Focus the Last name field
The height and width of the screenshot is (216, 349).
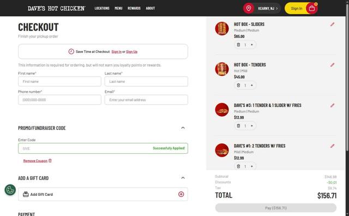coord(146,81)
